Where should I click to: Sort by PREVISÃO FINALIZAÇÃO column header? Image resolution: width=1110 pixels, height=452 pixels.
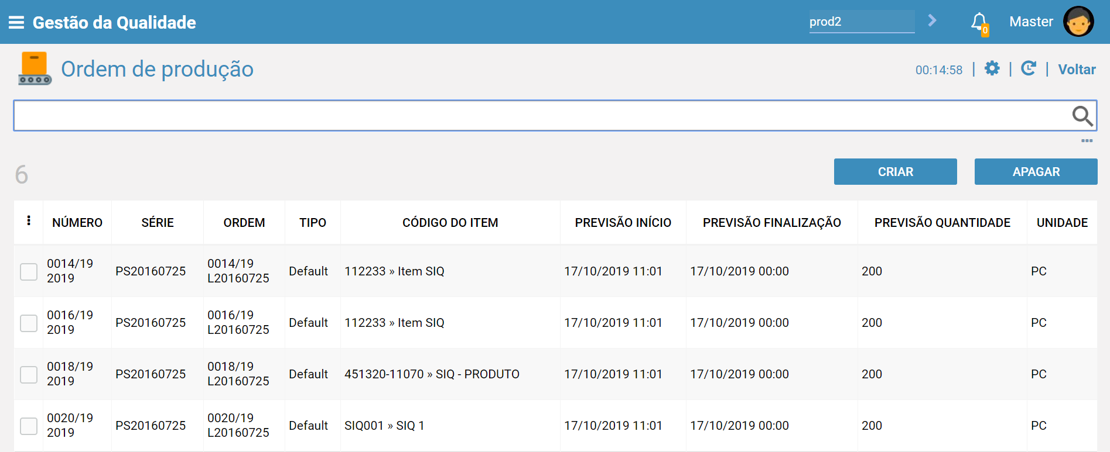[x=772, y=223]
